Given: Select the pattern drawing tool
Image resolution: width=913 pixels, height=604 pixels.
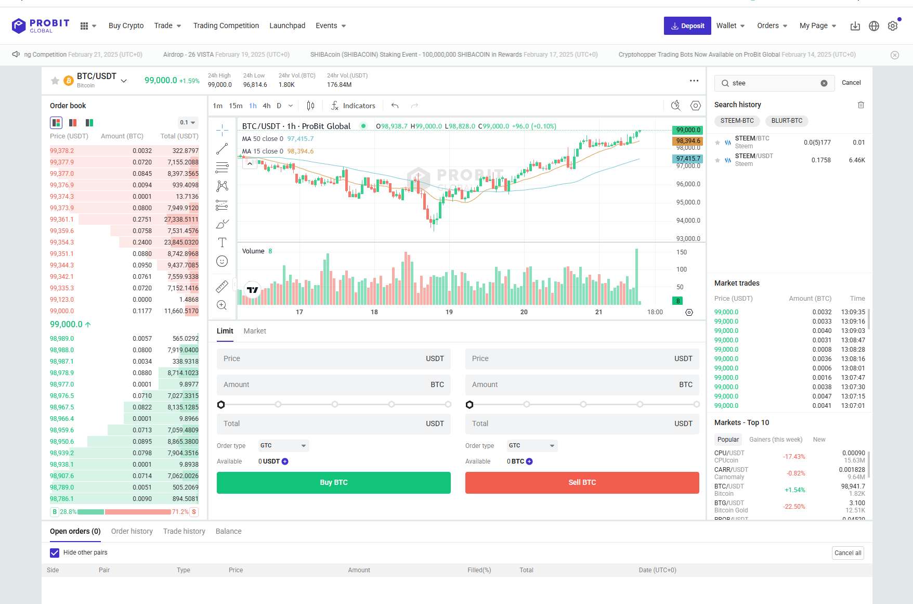Looking at the screenshot, I should click(x=222, y=186).
